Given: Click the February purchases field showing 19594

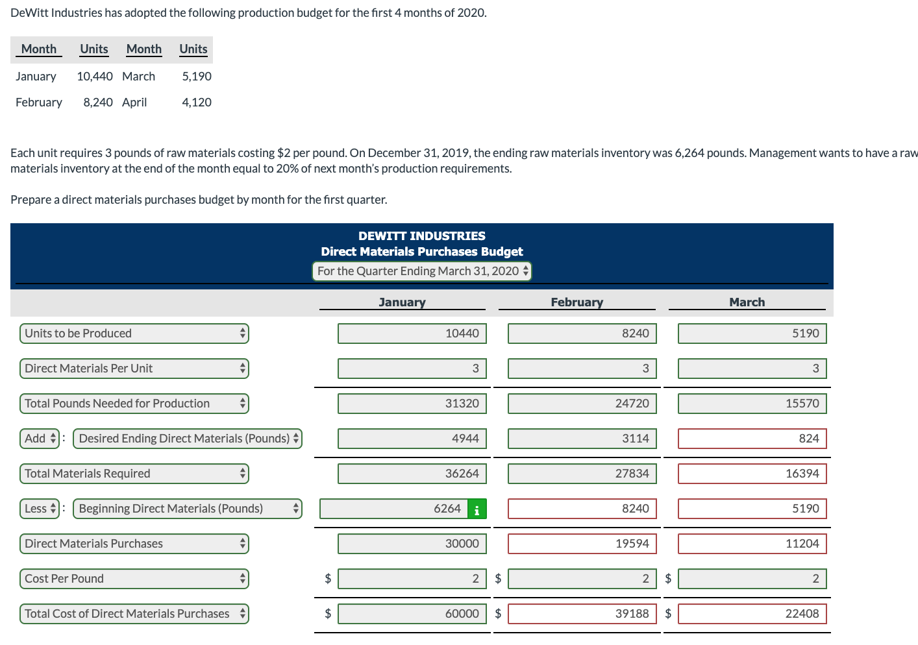Looking at the screenshot, I should coord(582,544).
